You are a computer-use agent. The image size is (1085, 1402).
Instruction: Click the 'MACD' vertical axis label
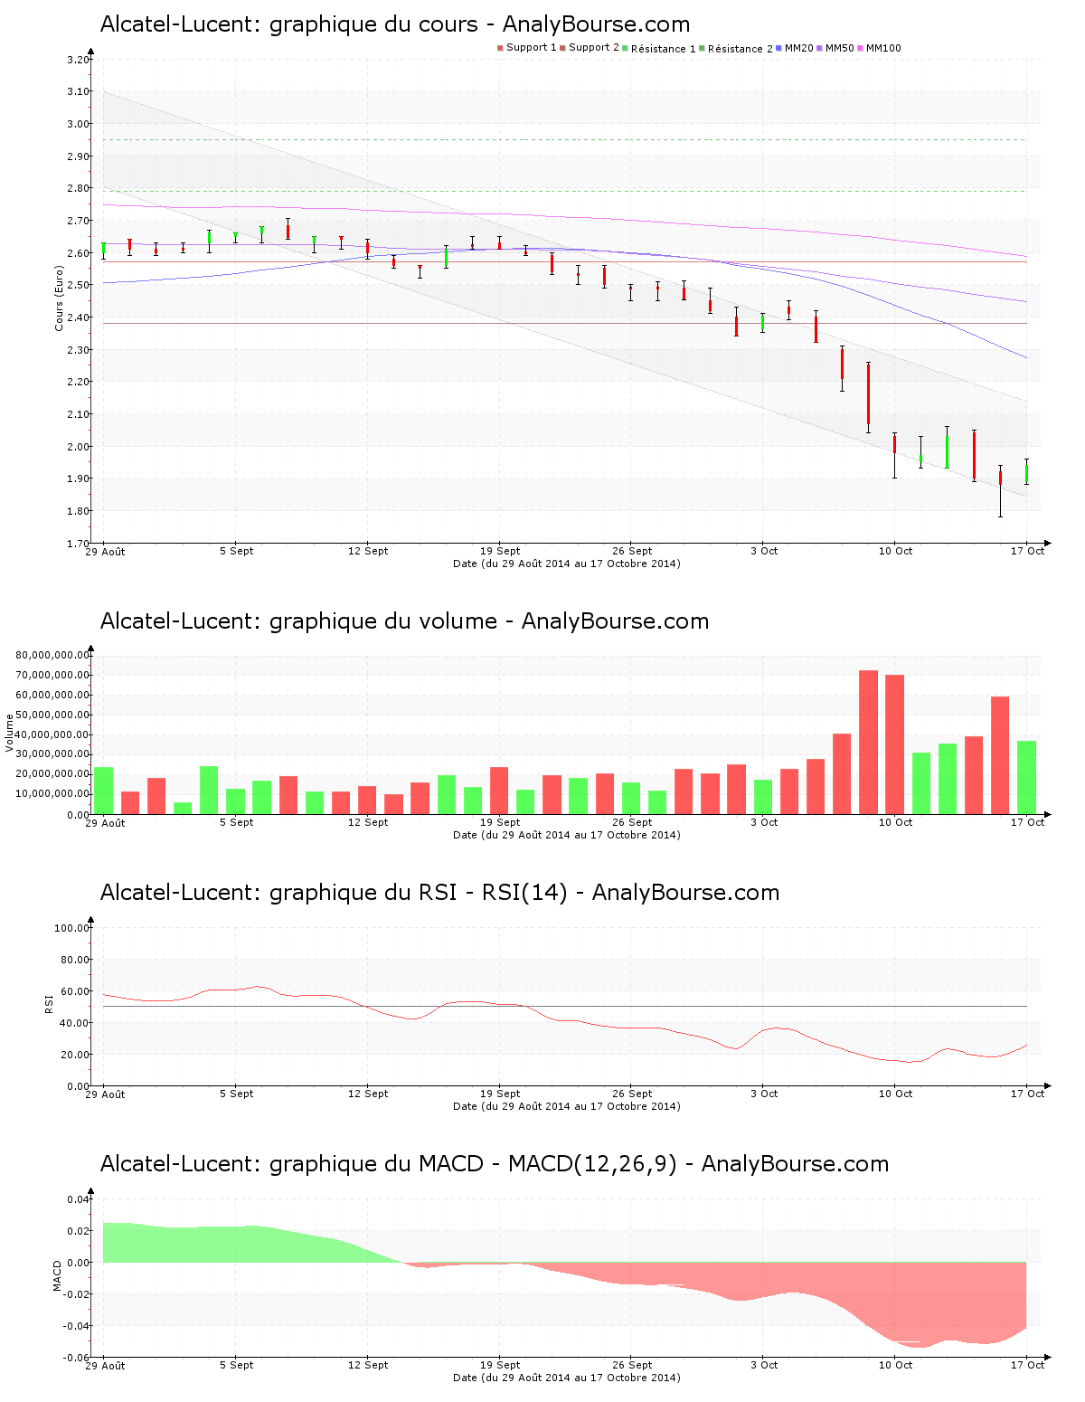pyautogui.click(x=57, y=1275)
